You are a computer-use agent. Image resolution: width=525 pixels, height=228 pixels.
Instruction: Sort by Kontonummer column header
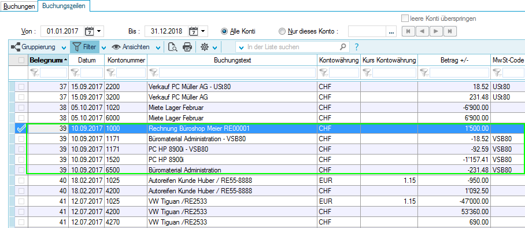[x=126, y=60]
